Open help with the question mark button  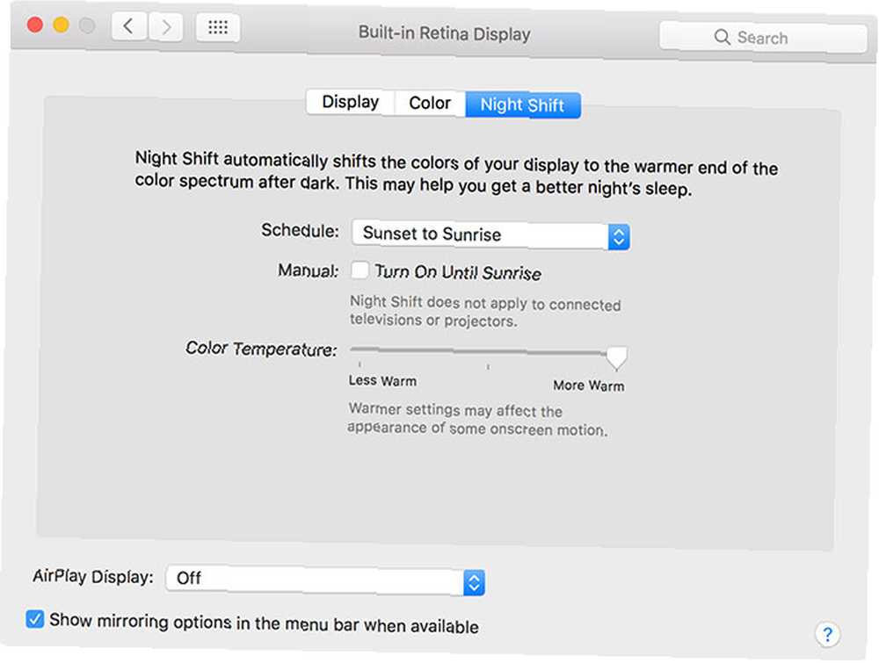coord(827,634)
